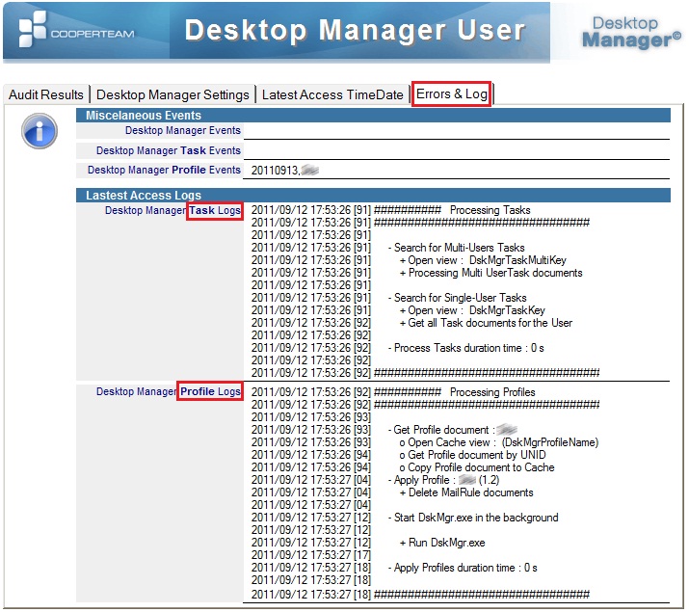Click the 'Desktop Manager User' banner title
The height and width of the screenshot is (612, 689).
point(355,30)
